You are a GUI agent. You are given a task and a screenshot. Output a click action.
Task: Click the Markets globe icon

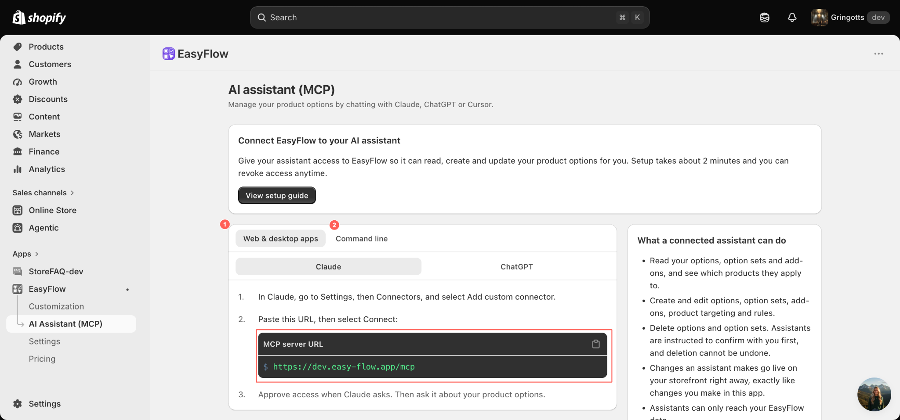tap(18, 134)
